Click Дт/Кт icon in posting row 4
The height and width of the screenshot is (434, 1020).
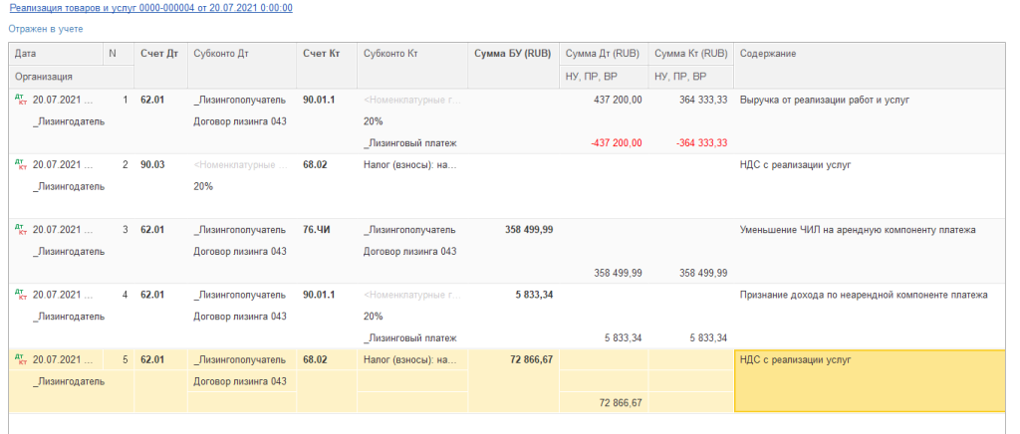pos(20,295)
